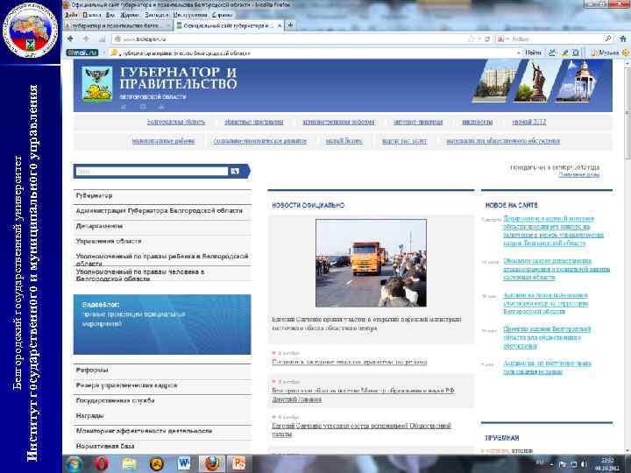Click the Музыка toolbar button
The image size is (631, 473).
[606, 53]
